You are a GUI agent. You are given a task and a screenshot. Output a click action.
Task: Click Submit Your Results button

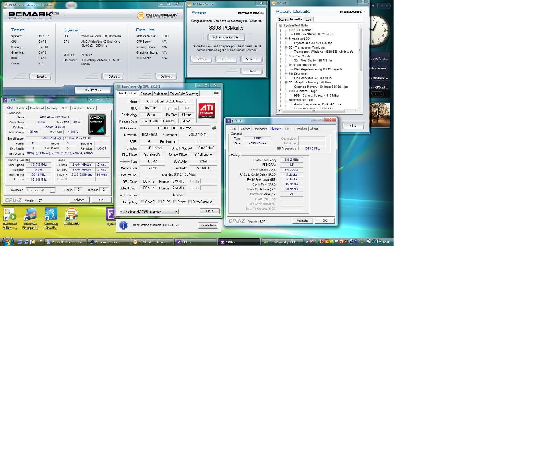(x=227, y=37)
